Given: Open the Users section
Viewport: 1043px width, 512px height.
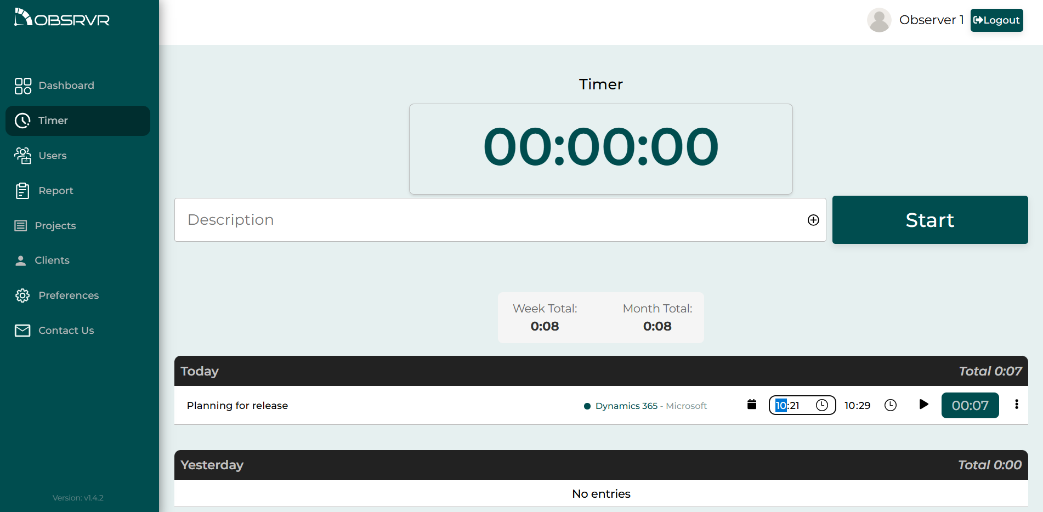Looking at the screenshot, I should 52,156.
